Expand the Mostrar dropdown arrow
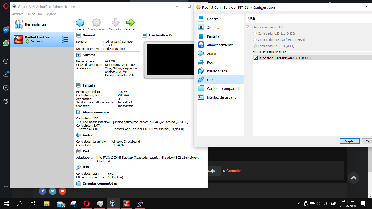Image resolution: width=372 pixels, height=209 pixels. click(139, 24)
